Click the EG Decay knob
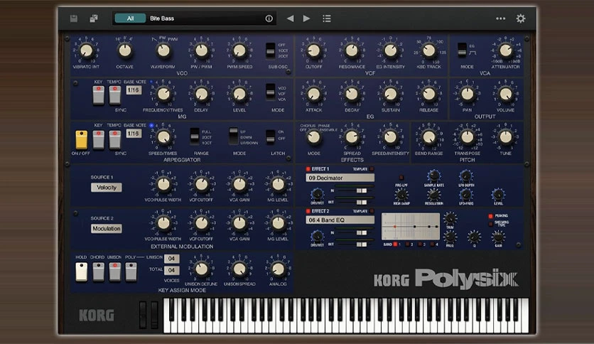This screenshot has width=594, height=344. [x=352, y=94]
